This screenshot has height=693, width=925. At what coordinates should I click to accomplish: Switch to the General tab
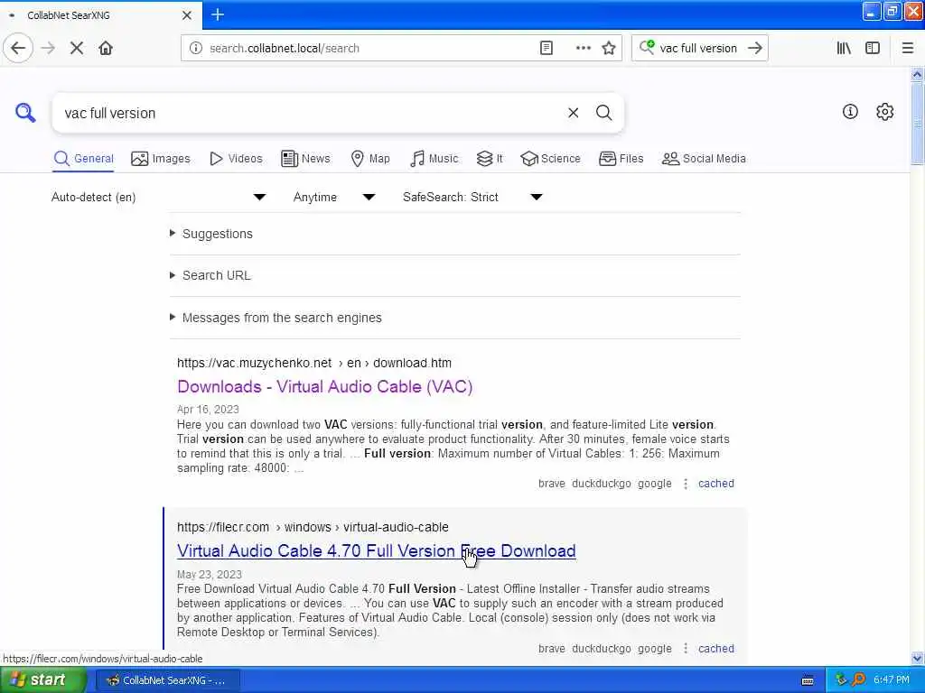[84, 159]
